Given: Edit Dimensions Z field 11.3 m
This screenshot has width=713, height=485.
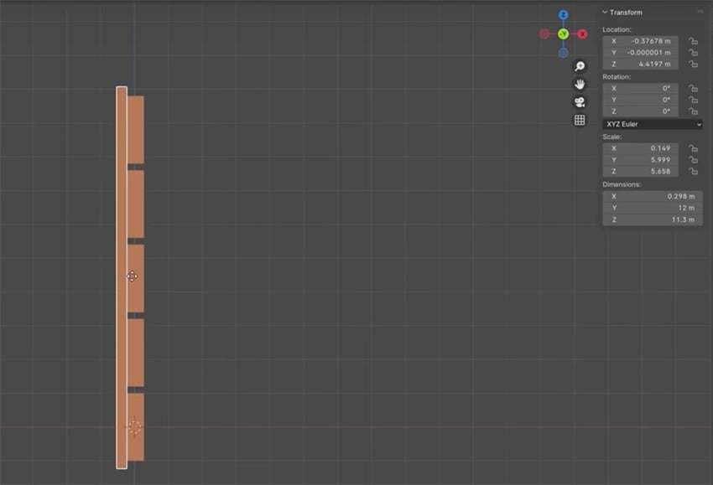Looking at the screenshot, I should tap(653, 219).
